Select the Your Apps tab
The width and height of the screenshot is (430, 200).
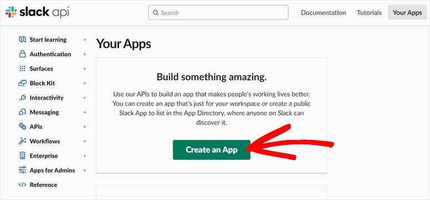[407, 12]
